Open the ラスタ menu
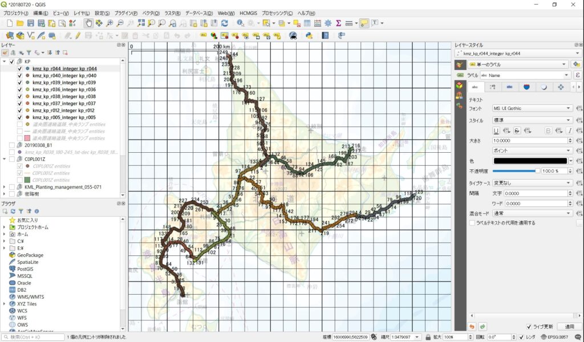This screenshot has height=342, width=584. click(172, 13)
